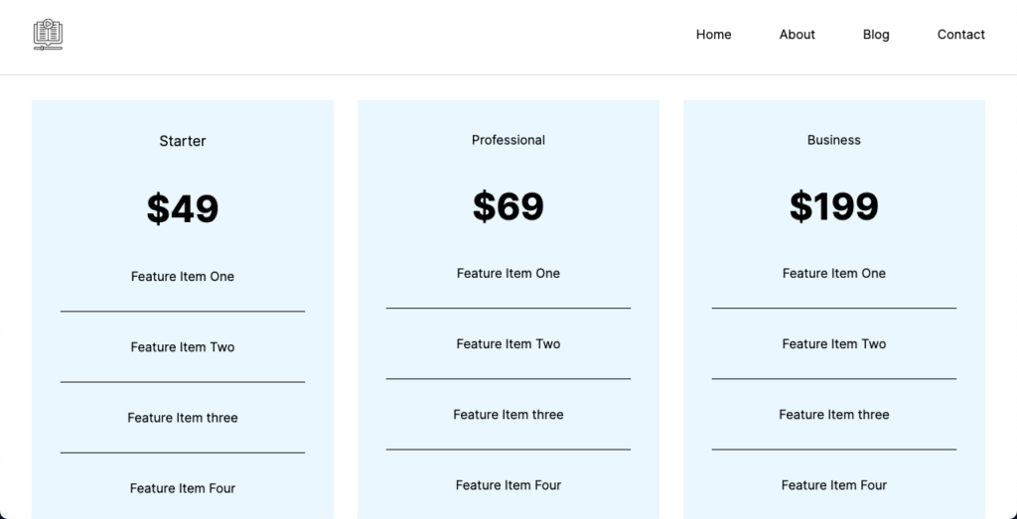1017x519 pixels.
Task: Click Feature Item three in Starter card
Action: (x=183, y=418)
